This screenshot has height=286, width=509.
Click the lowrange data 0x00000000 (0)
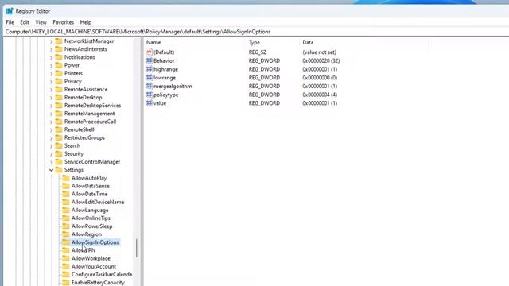320,78
